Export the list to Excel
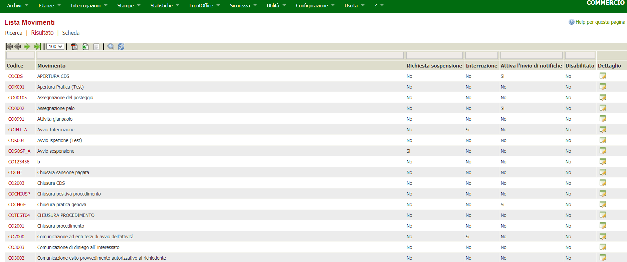The width and height of the screenshot is (627, 262). pos(85,47)
